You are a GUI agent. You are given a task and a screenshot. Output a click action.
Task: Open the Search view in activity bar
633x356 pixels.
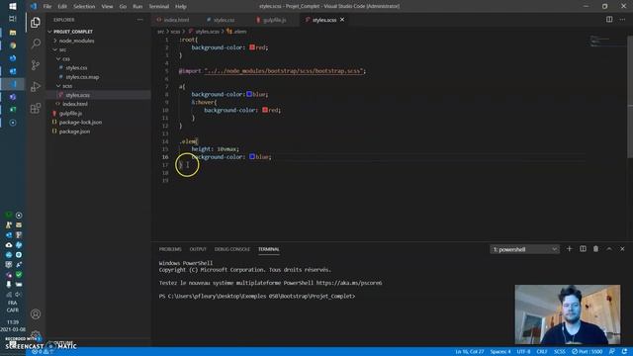[x=36, y=44]
